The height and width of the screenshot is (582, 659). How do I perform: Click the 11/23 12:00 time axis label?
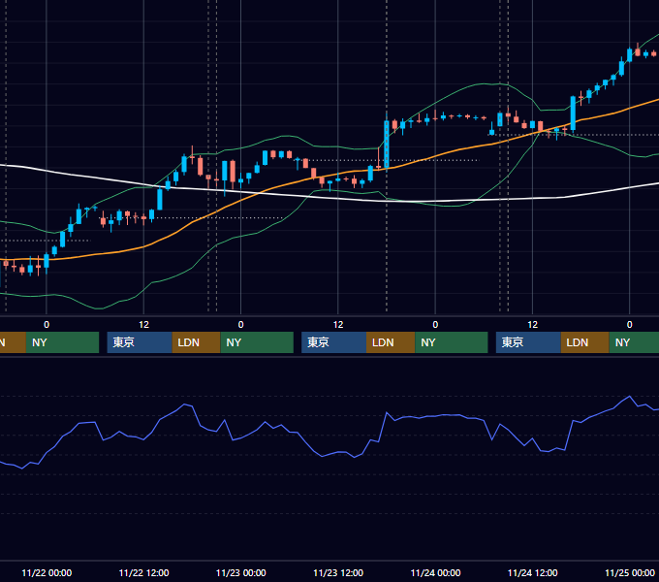338,572
